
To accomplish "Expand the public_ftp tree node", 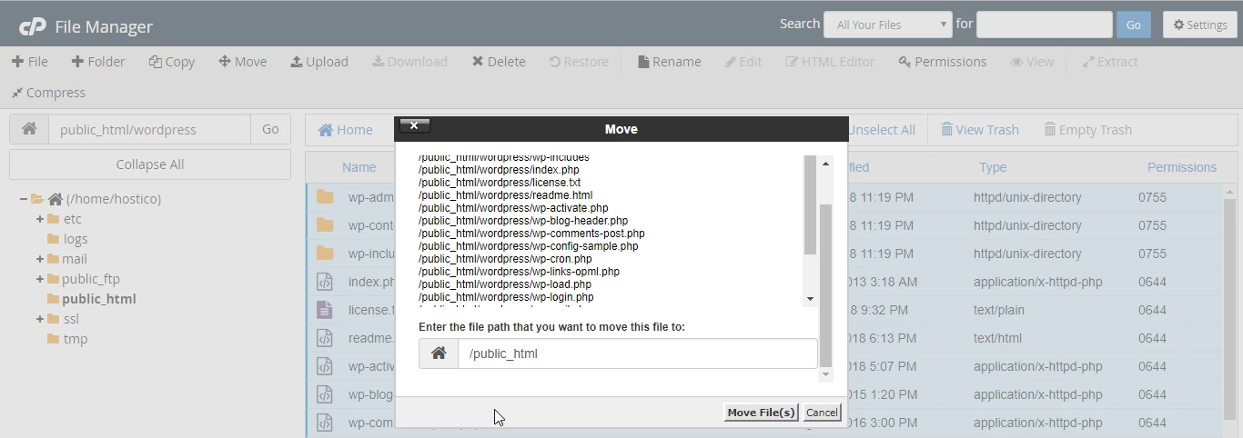I will coord(40,279).
